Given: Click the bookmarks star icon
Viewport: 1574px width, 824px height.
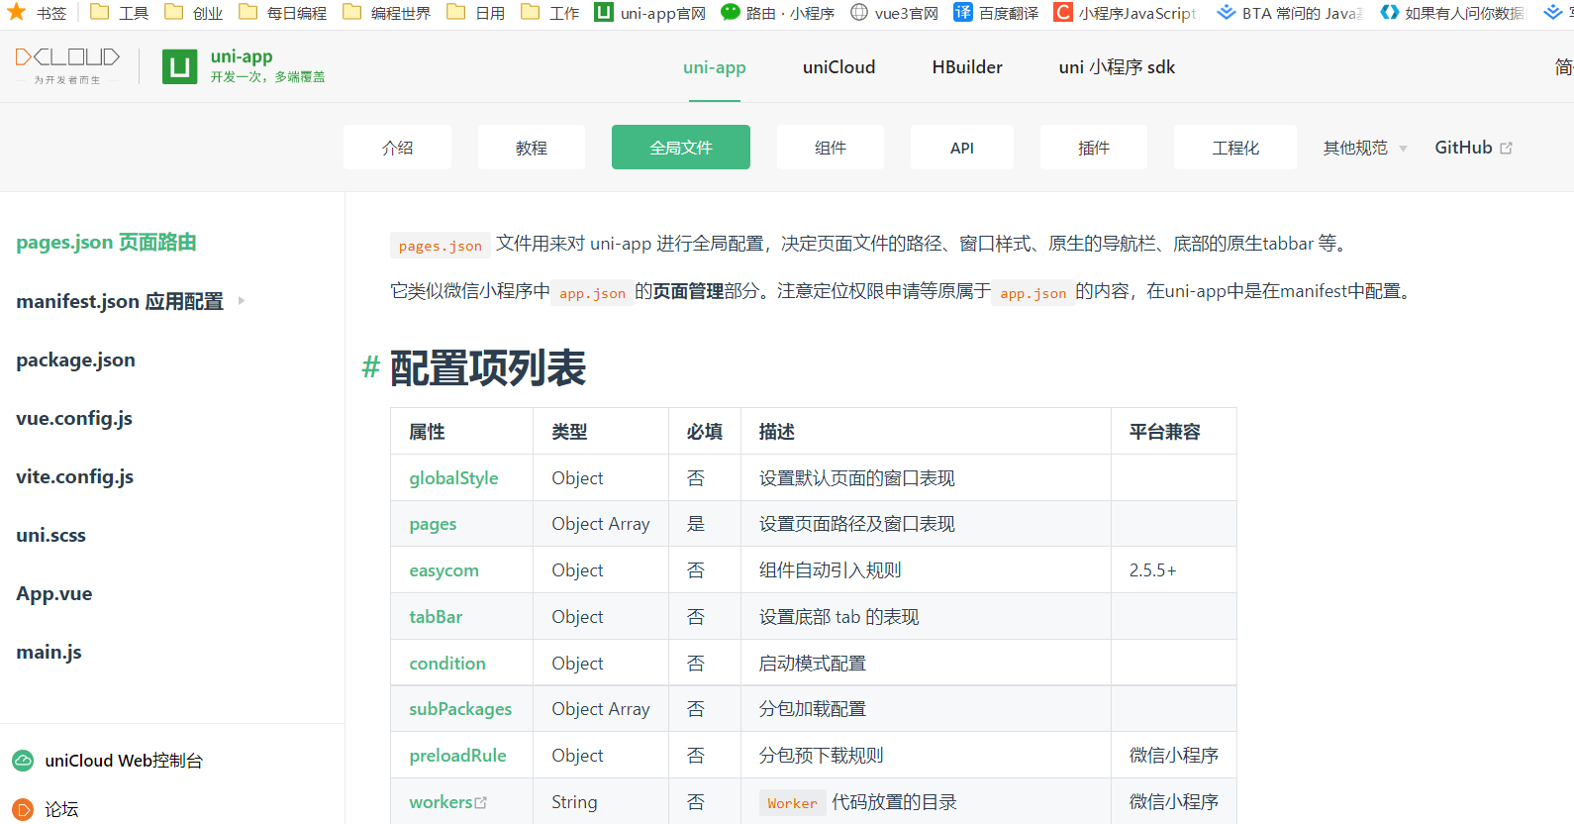Looking at the screenshot, I should pos(17,12).
